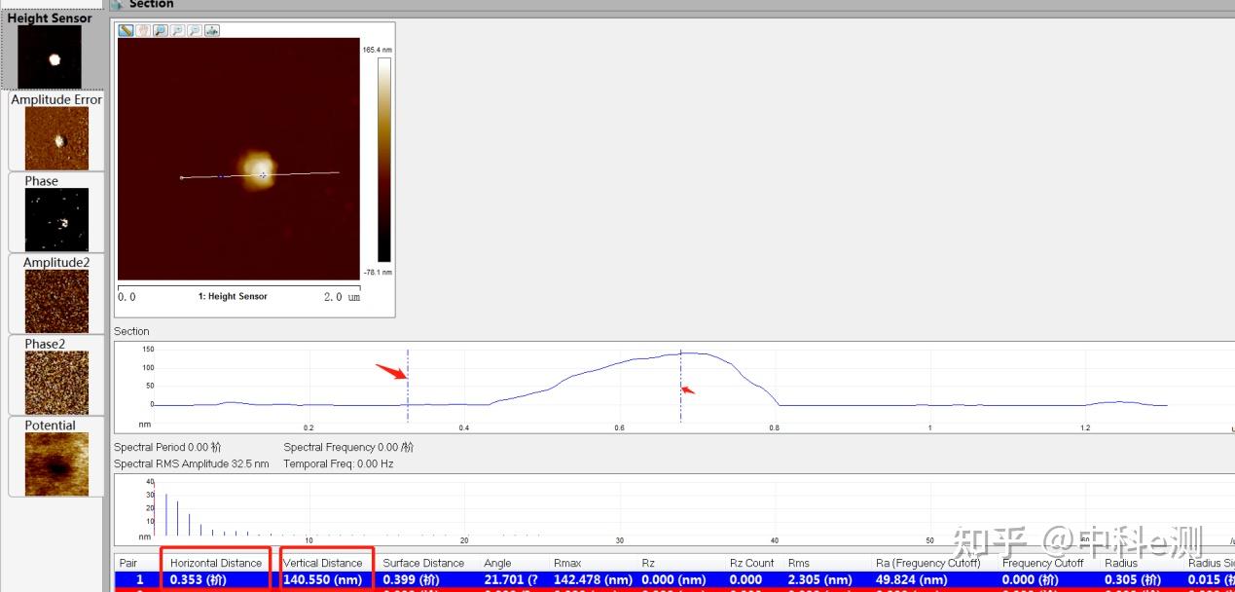Click the particle on the height image
Viewport: 1235px width, 592px height.
pyautogui.click(x=259, y=169)
